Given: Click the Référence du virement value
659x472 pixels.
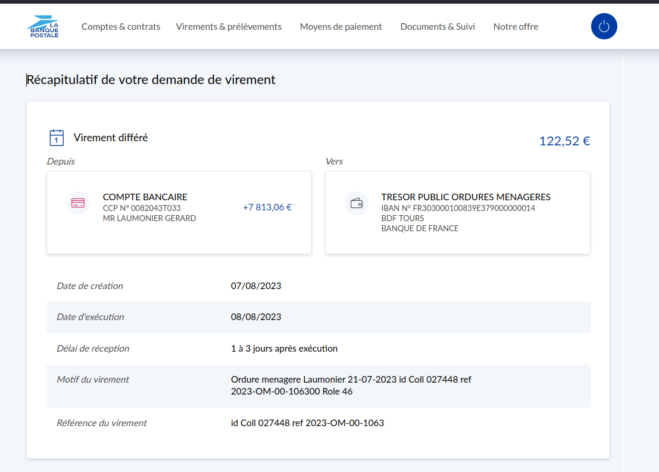Looking at the screenshot, I should pyautogui.click(x=307, y=423).
